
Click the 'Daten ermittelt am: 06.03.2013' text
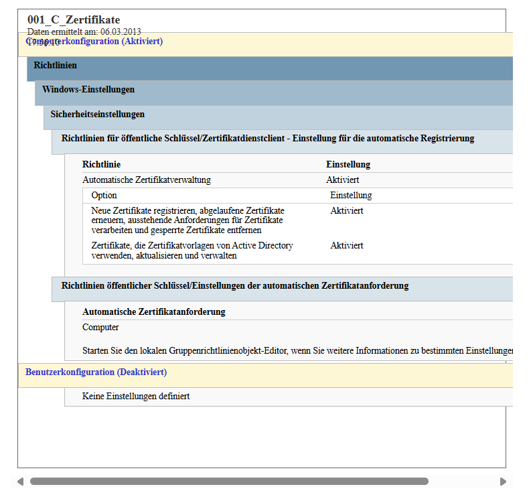pos(84,32)
